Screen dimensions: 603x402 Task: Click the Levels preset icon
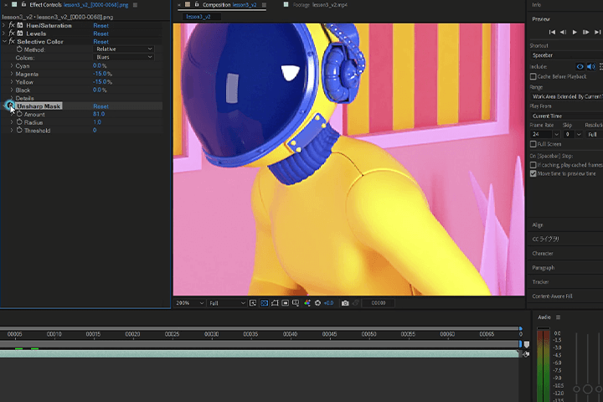point(20,33)
